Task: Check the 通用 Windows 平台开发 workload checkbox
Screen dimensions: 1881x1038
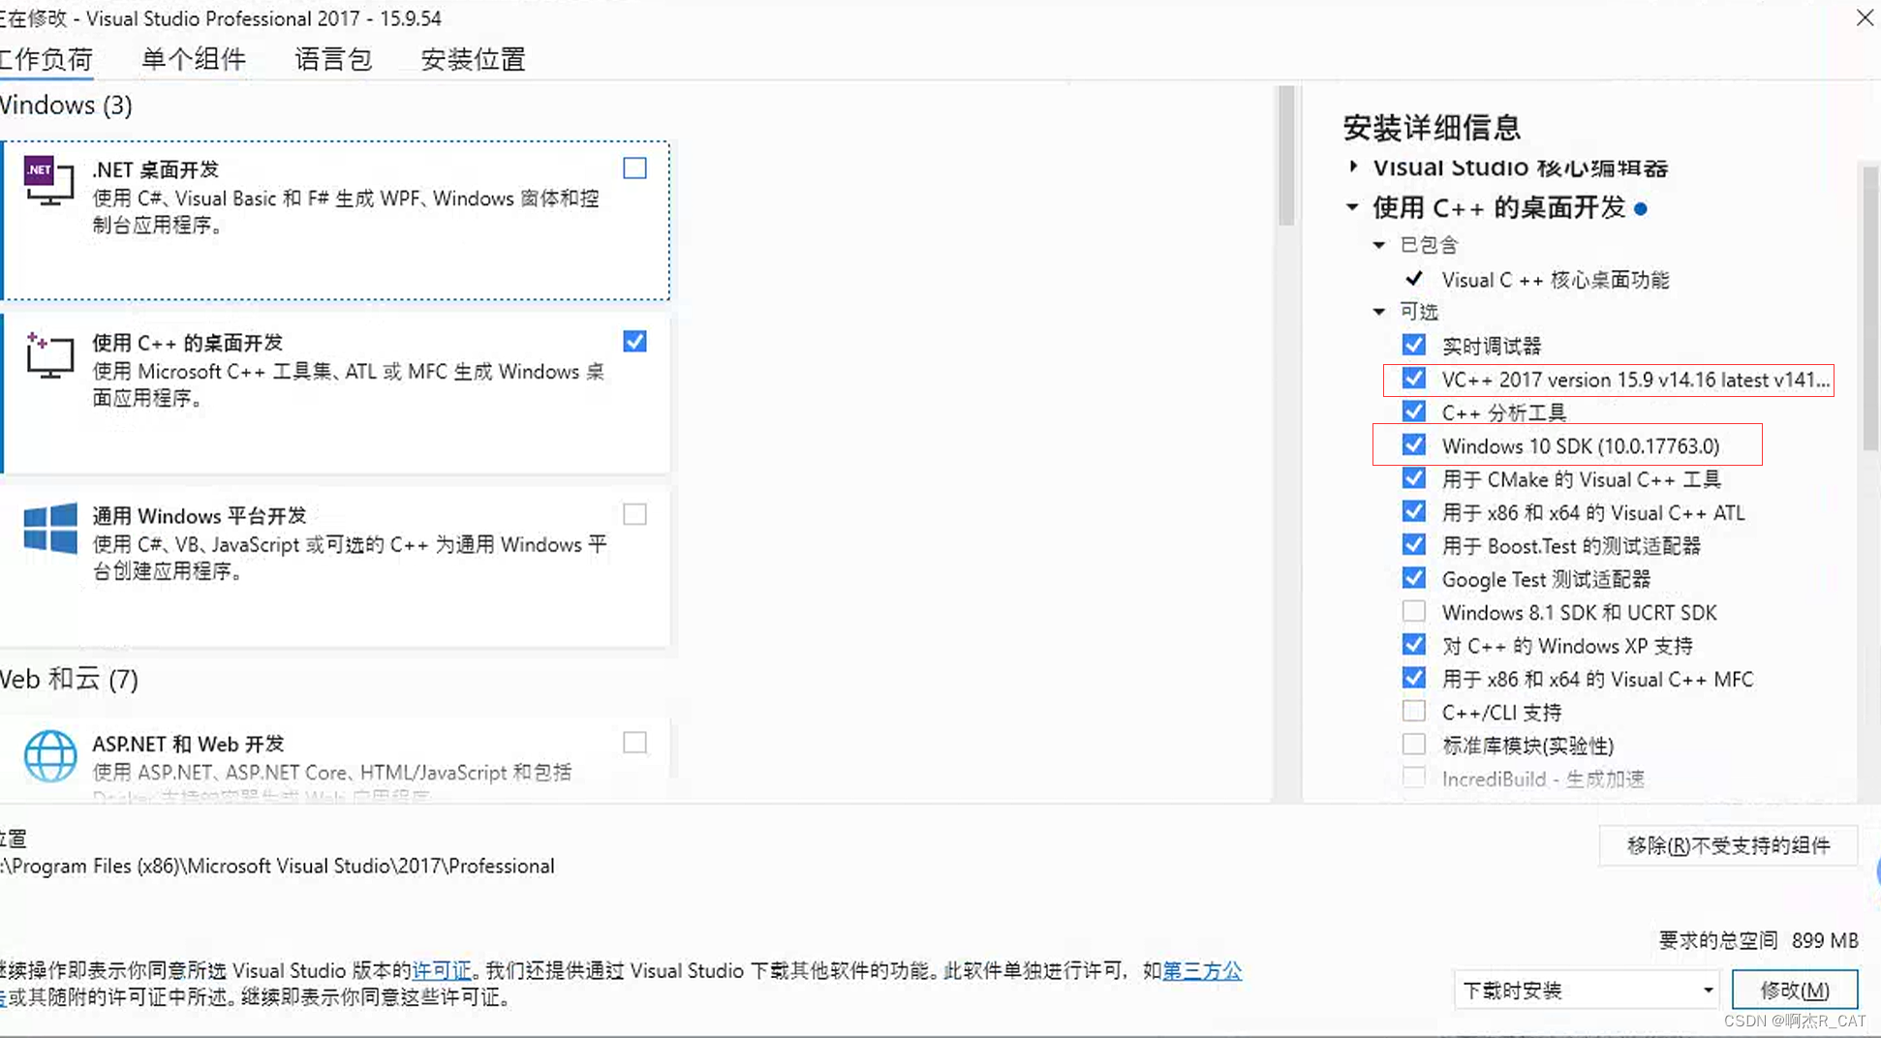Action: coord(634,514)
